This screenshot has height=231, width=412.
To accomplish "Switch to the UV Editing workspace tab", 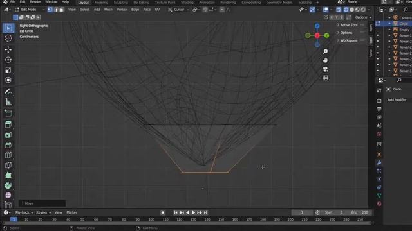I will click(141, 3).
